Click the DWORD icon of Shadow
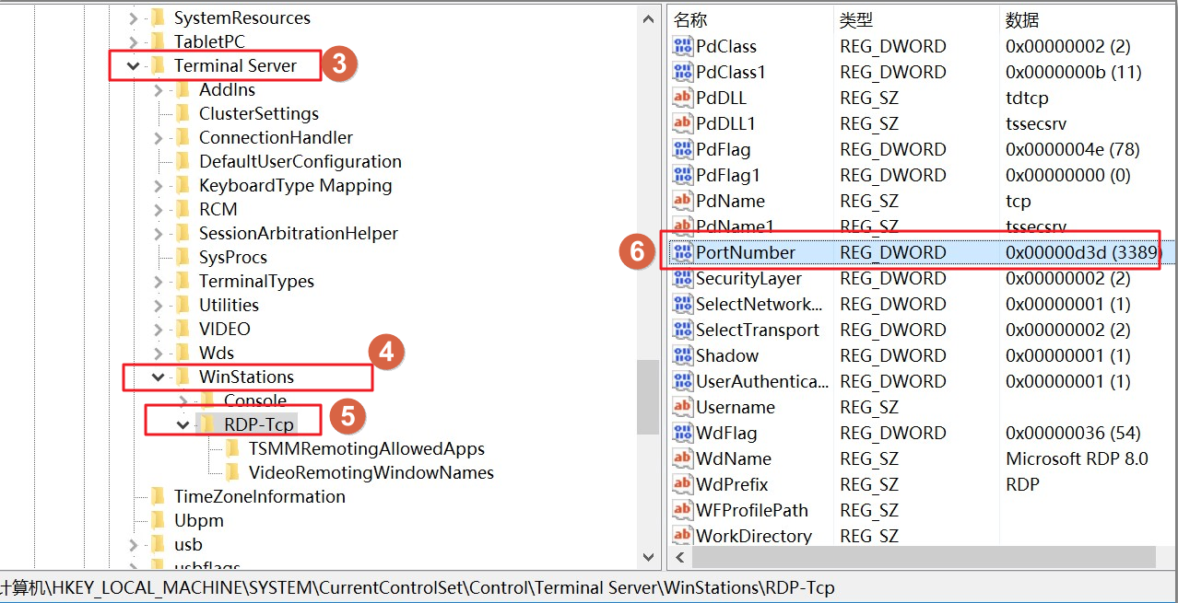 pos(683,355)
